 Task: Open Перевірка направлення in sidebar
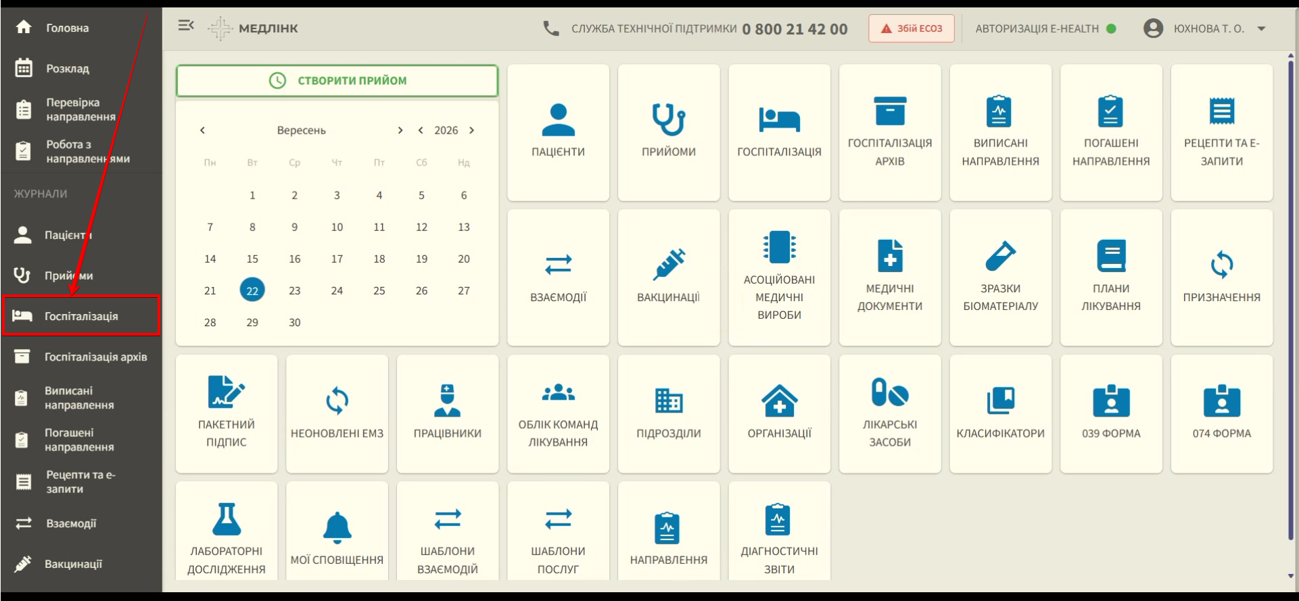pos(81,109)
